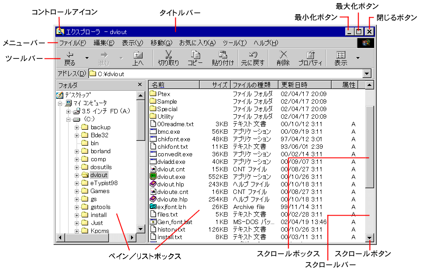Click the Delete (削除) toolbar icon

[283, 54]
